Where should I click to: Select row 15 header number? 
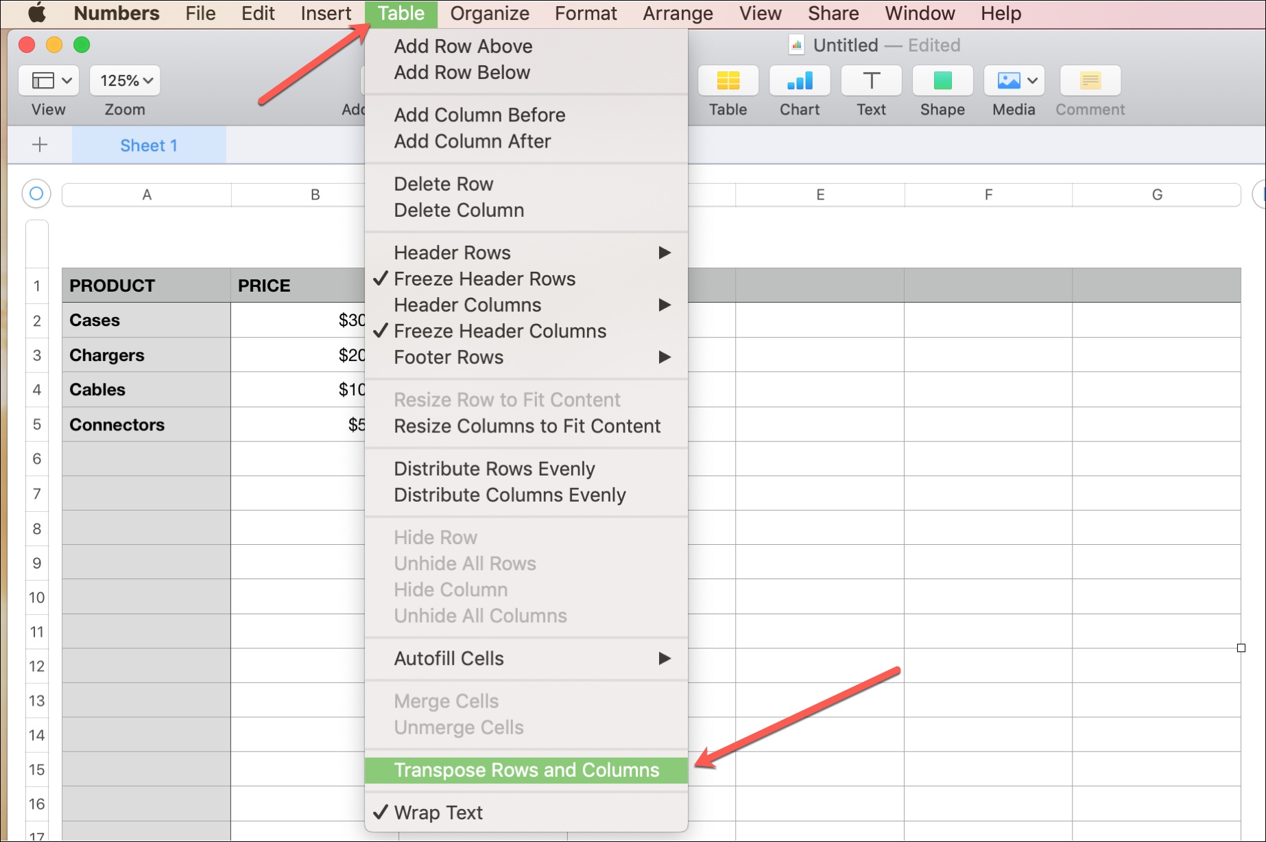click(37, 769)
